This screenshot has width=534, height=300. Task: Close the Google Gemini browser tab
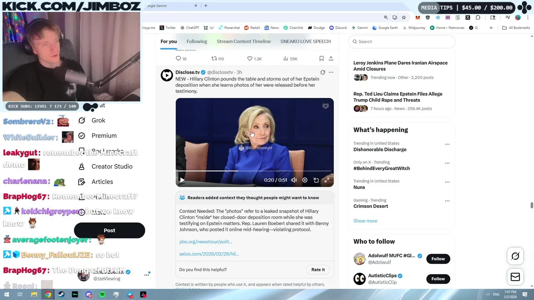[x=196, y=6]
